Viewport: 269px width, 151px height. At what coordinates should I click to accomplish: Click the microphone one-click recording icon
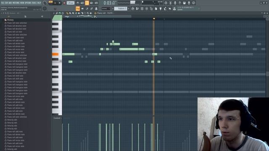pyautogui.click(x=175, y=3)
